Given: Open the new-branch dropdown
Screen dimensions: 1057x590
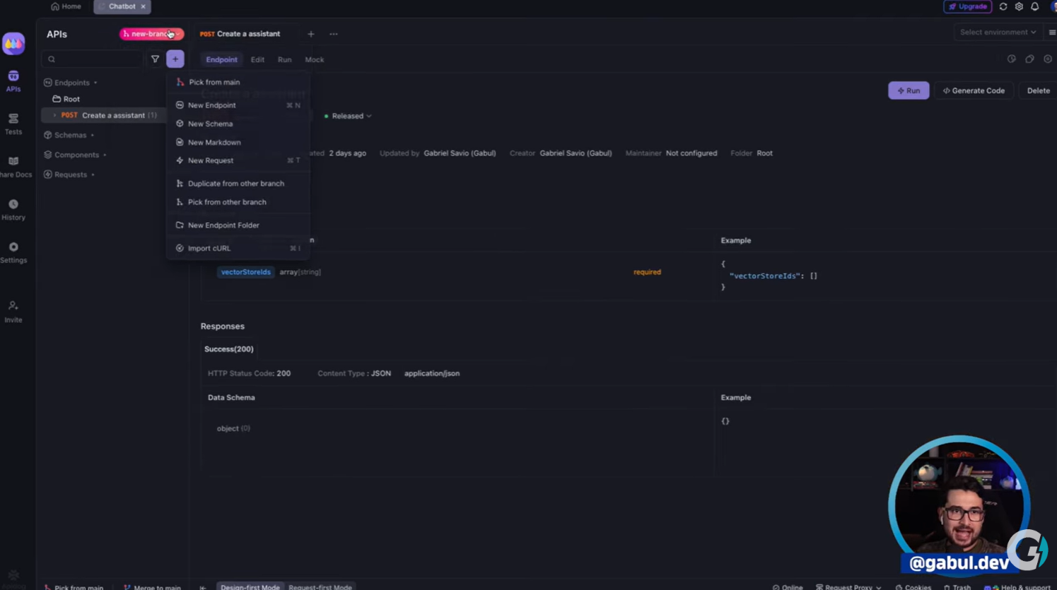Looking at the screenshot, I should point(151,34).
